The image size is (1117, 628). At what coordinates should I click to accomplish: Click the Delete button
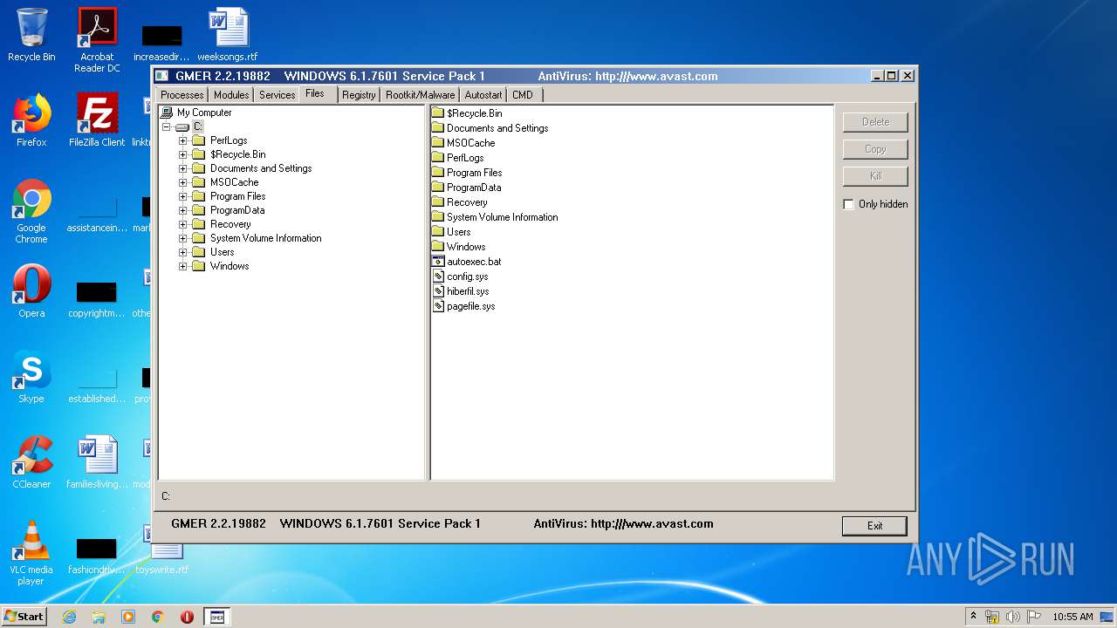(x=875, y=122)
